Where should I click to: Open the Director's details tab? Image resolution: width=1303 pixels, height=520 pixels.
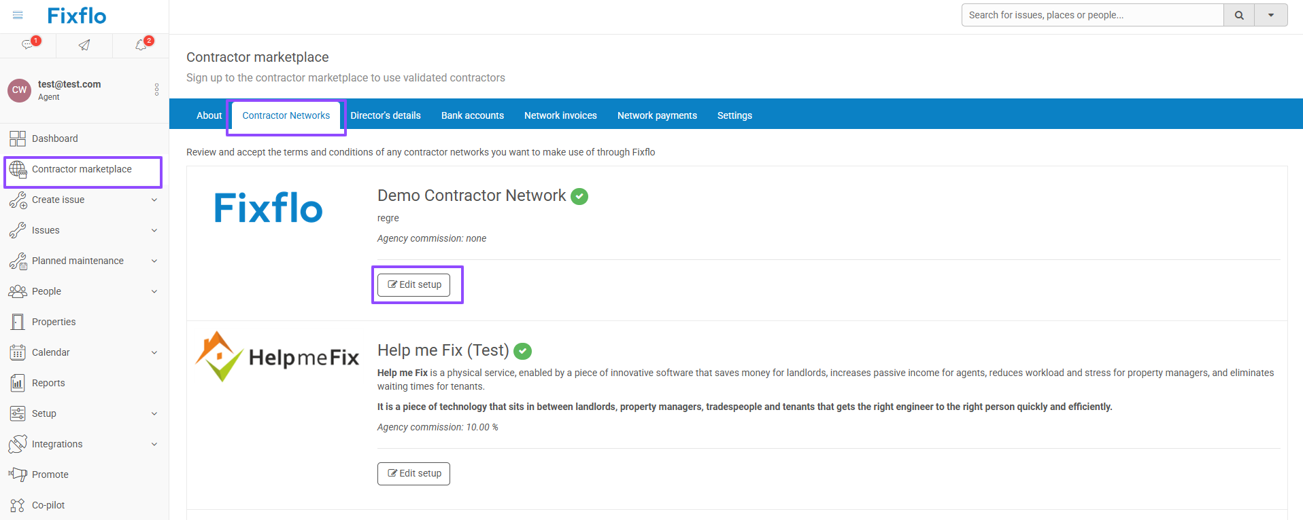tap(386, 115)
